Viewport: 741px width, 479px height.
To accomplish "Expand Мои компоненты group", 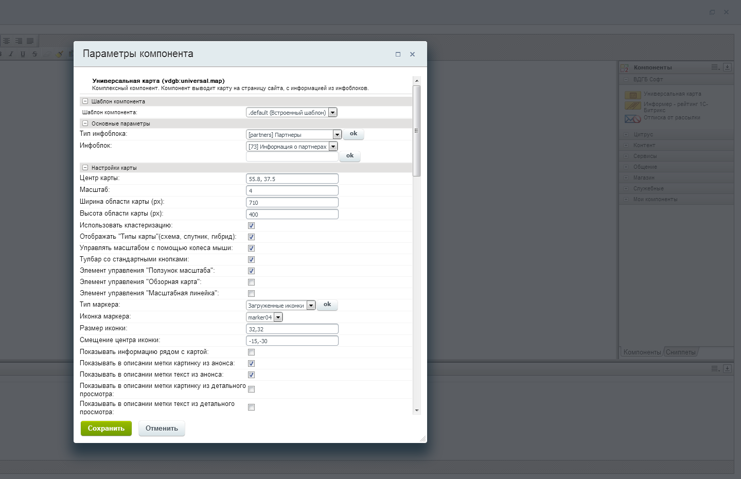I will click(x=626, y=199).
